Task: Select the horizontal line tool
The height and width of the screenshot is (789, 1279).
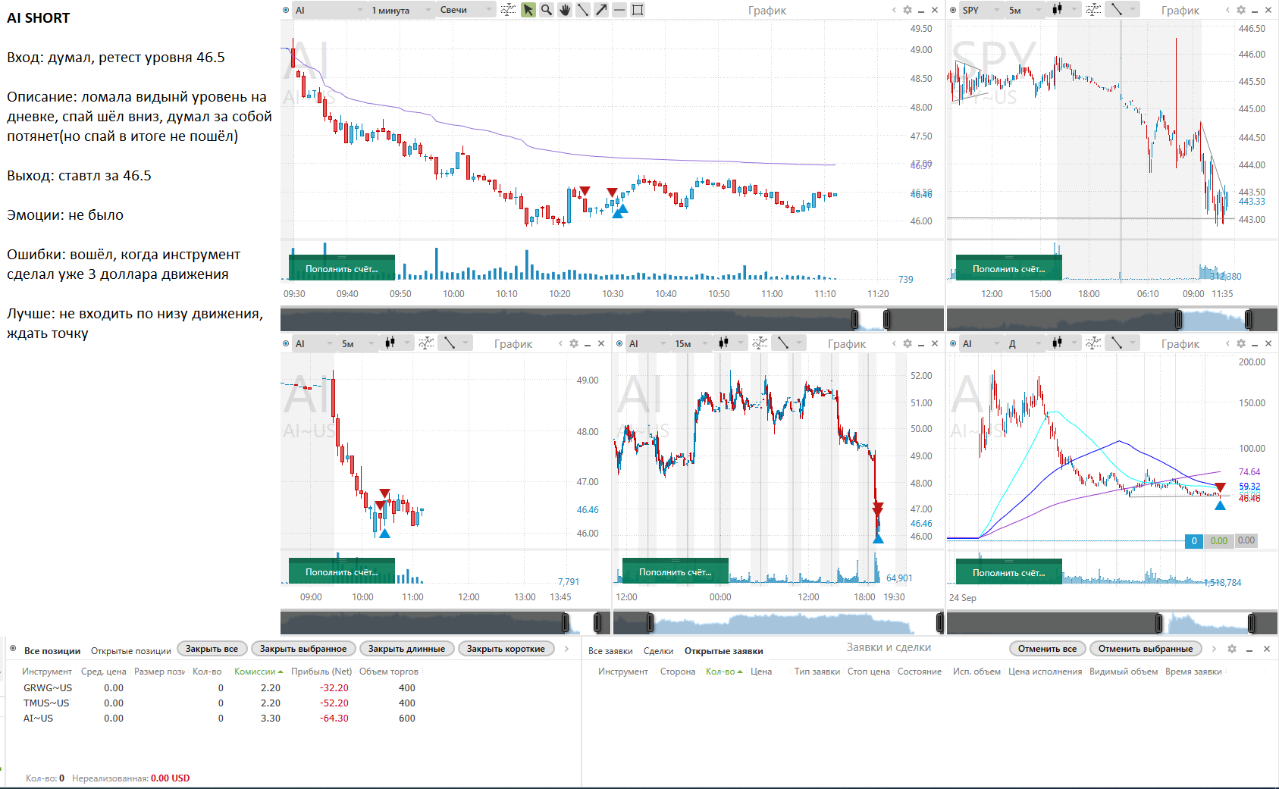Action: click(x=619, y=10)
